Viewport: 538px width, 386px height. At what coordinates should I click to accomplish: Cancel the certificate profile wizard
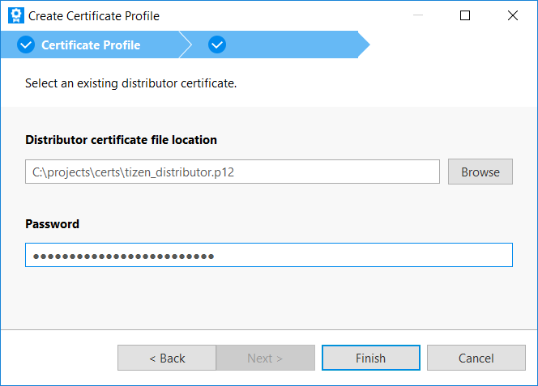[x=476, y=358]
